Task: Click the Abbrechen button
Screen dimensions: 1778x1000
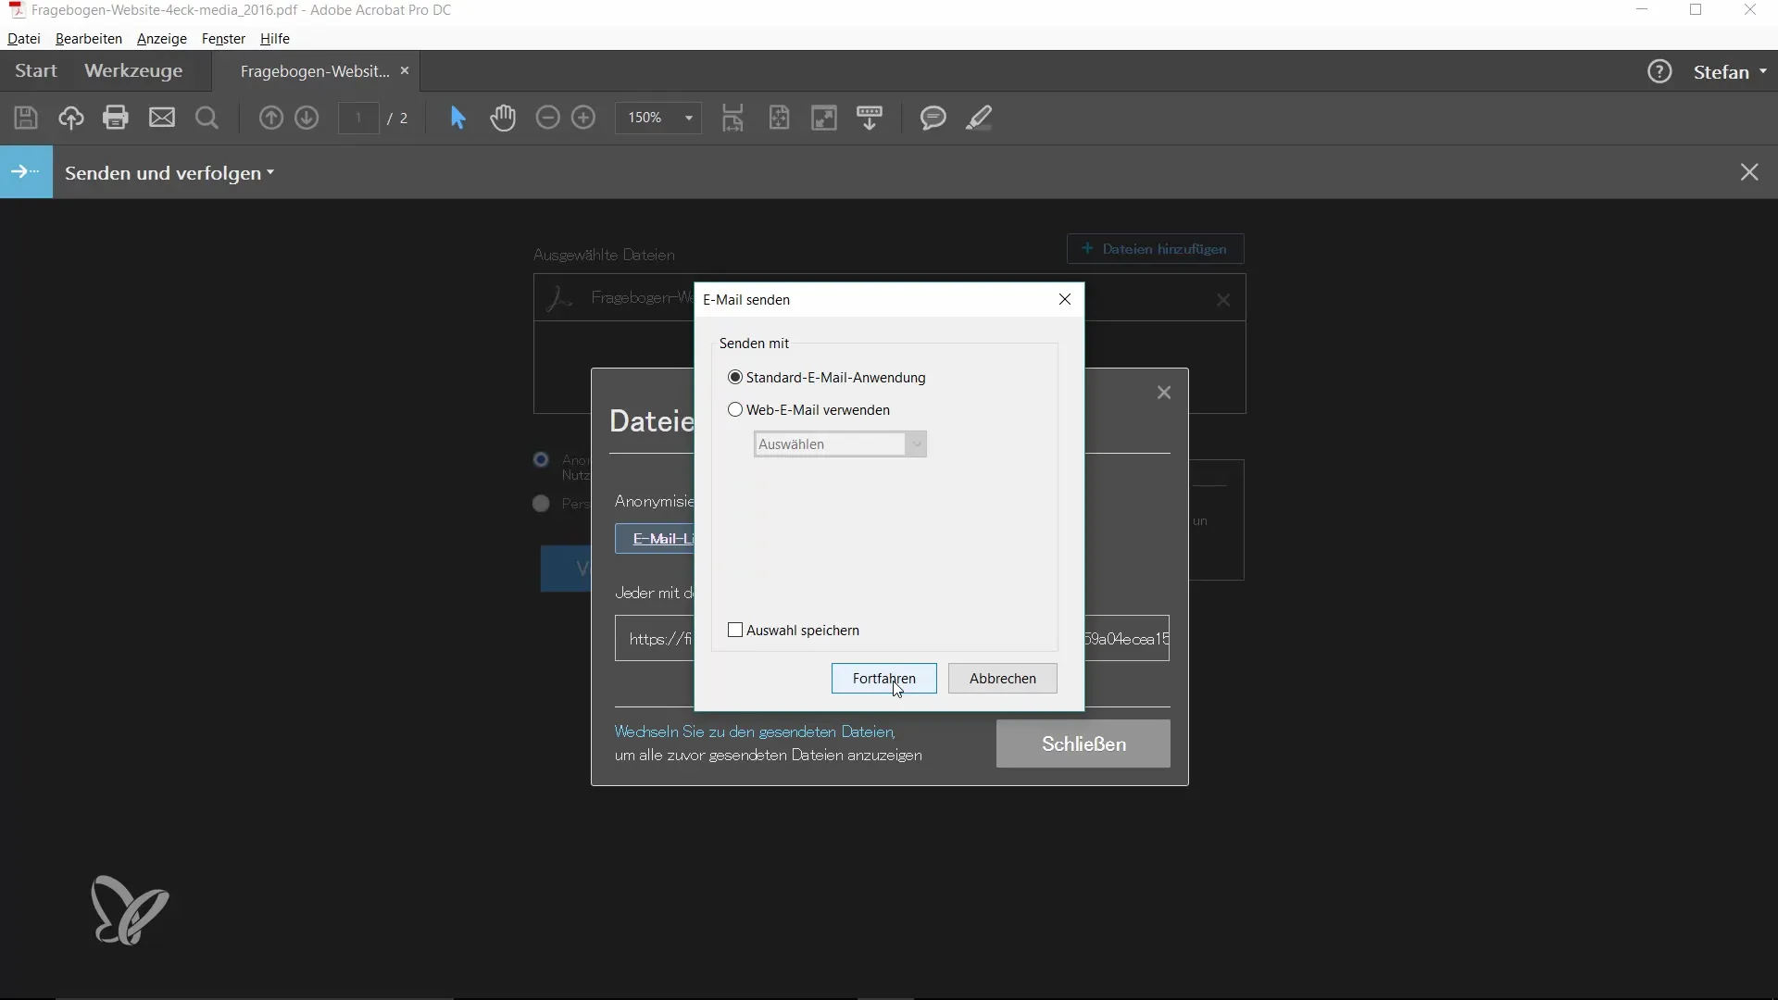Action: (1002, 679)
